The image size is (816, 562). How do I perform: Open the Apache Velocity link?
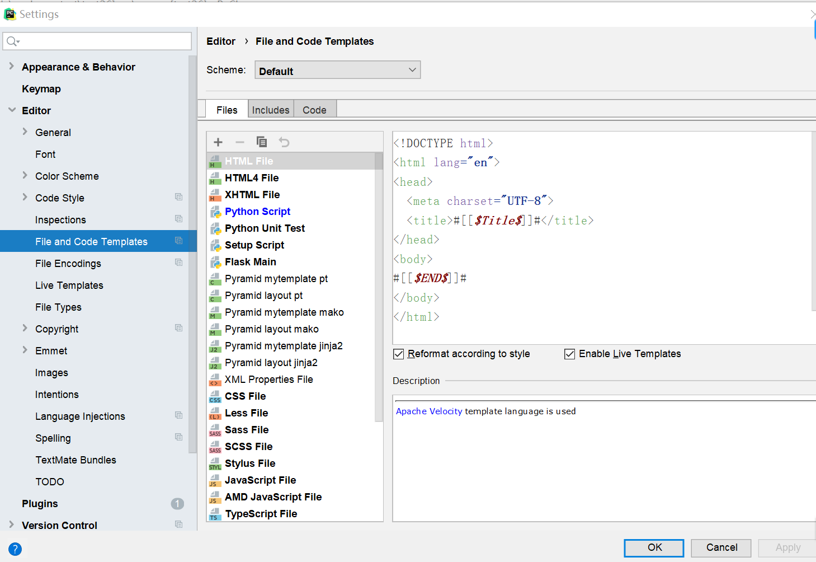(429, 411)
